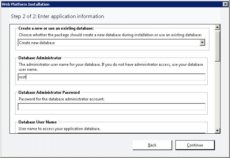Screen dimensions: 230x158
Task: Click the scrollbar down arrow
Action: 218,130
